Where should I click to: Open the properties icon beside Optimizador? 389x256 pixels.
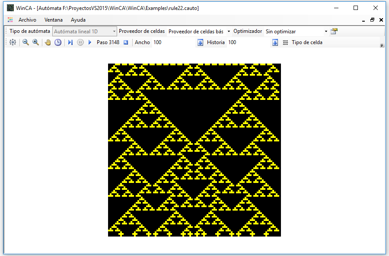tap(334, 31)
